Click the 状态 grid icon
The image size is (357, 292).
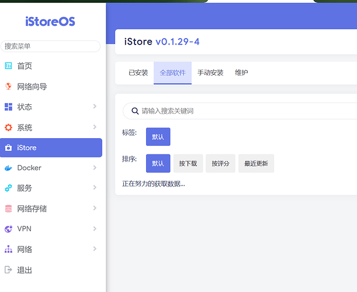(x=8, y=107)
